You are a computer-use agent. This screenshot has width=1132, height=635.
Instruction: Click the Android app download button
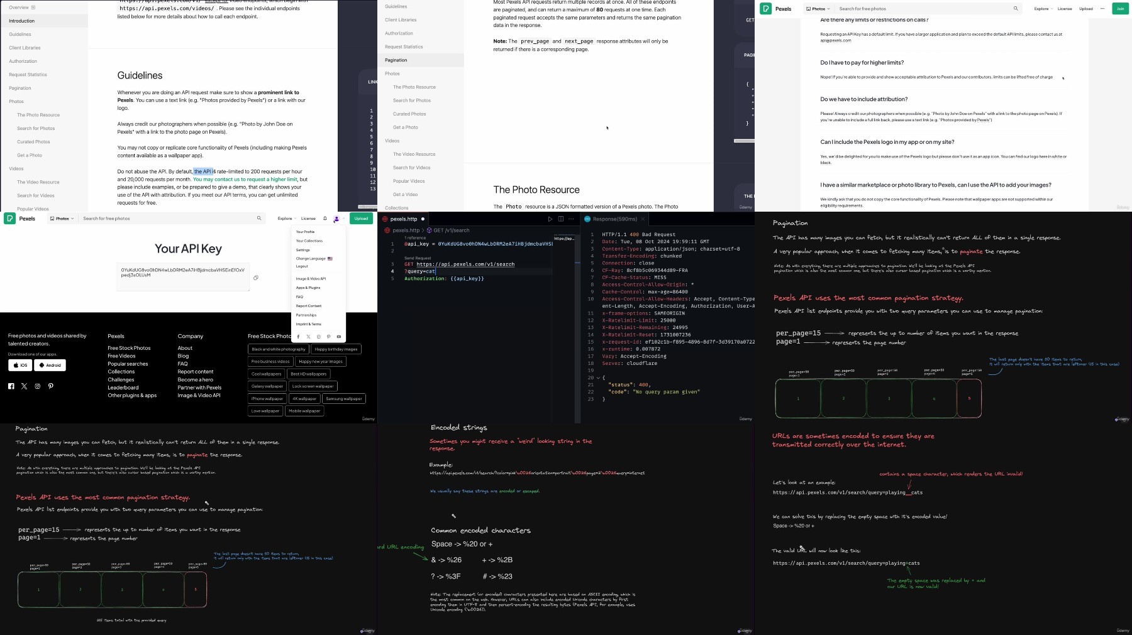(x=50, y=365)
